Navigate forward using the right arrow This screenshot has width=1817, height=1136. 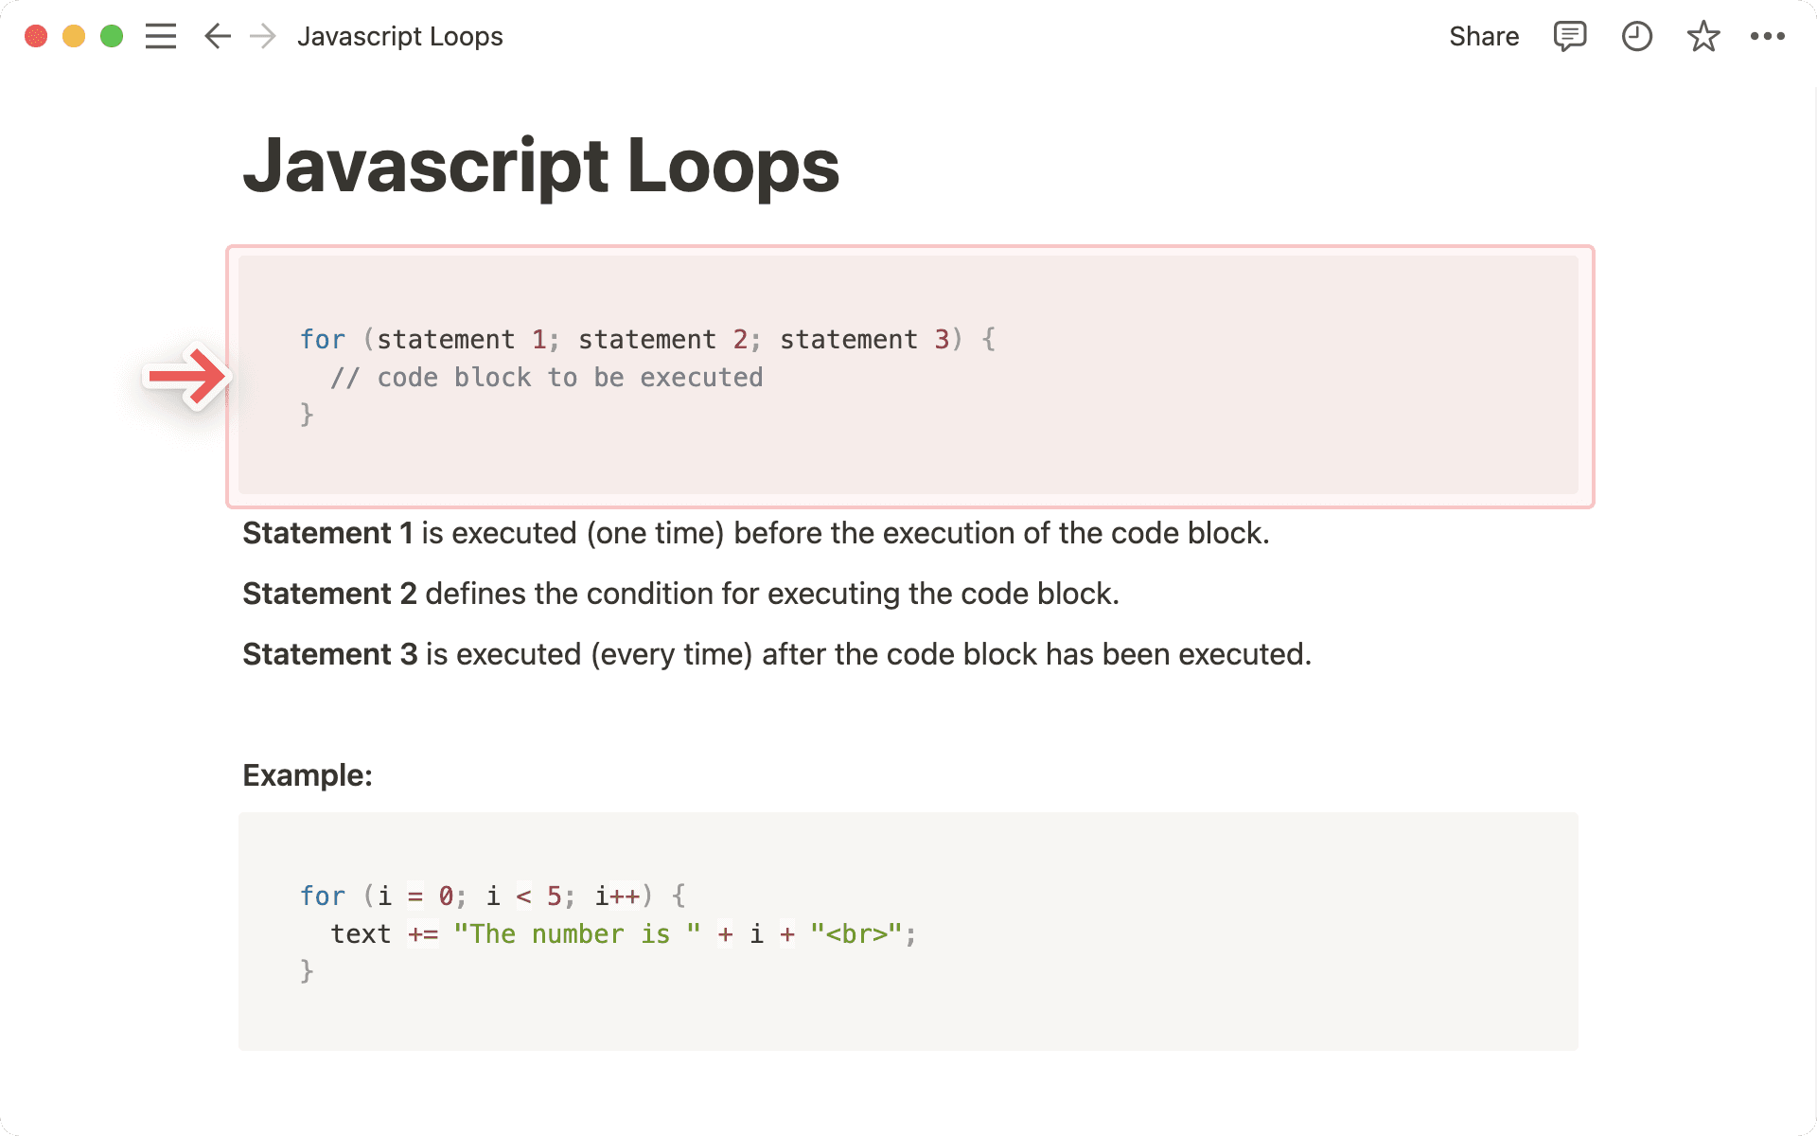tap(261, 36)
